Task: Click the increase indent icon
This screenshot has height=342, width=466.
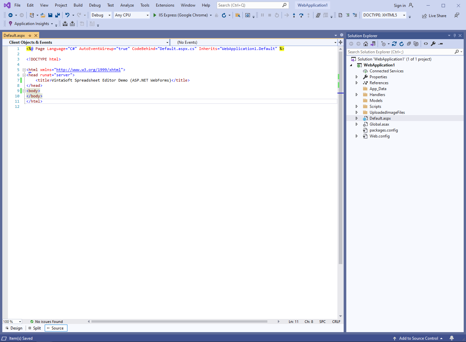Action: click(x=348, y=15)
